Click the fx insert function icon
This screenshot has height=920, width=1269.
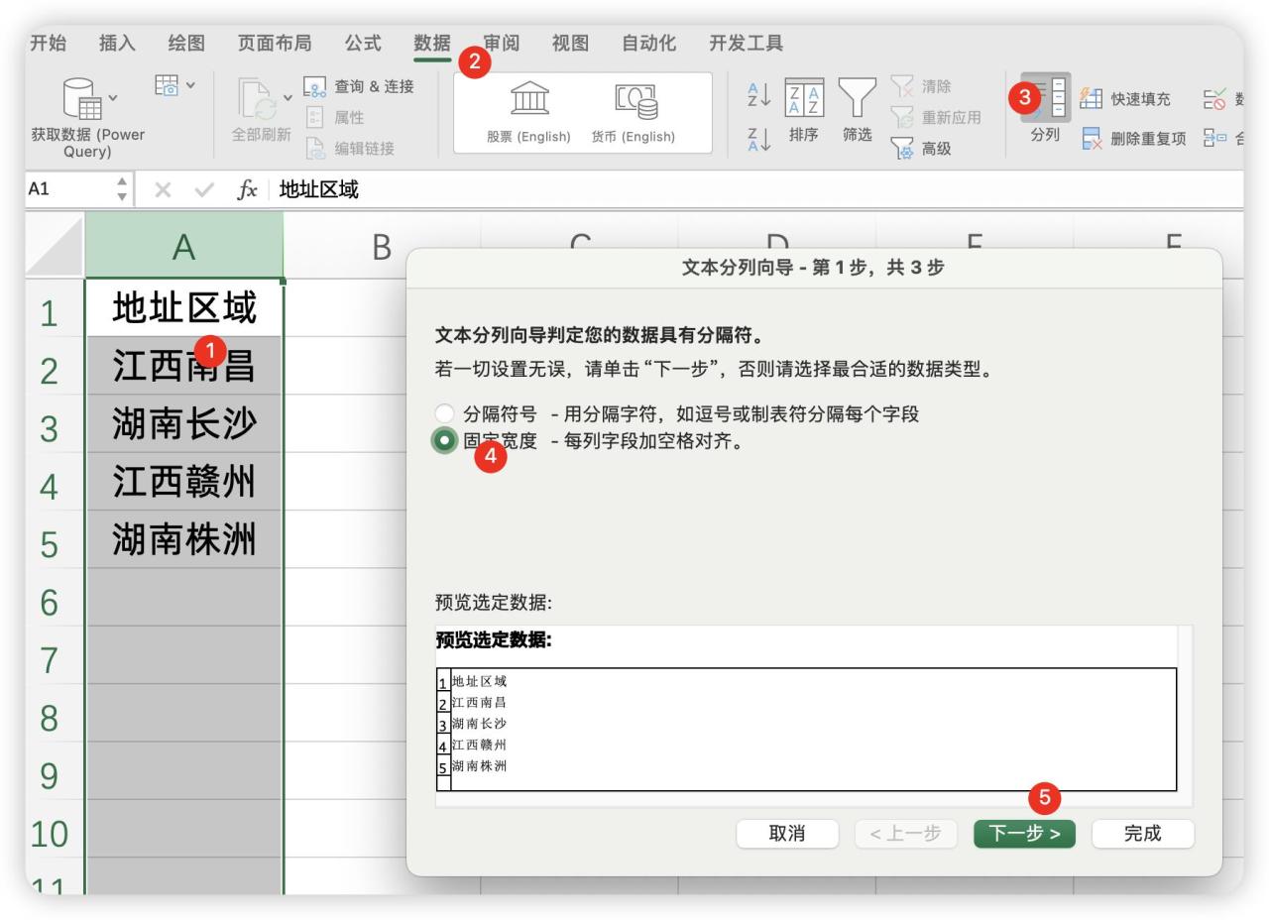point(248,189)
